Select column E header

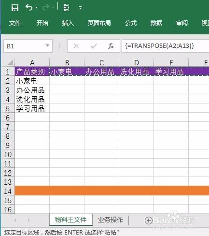[x=171, y=62]
